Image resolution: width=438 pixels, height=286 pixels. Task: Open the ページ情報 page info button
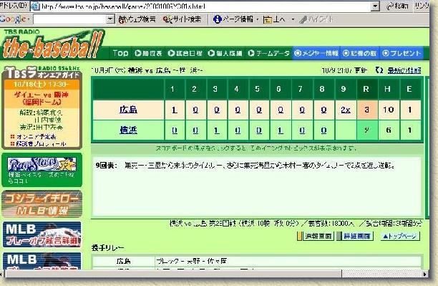point(233,19)
